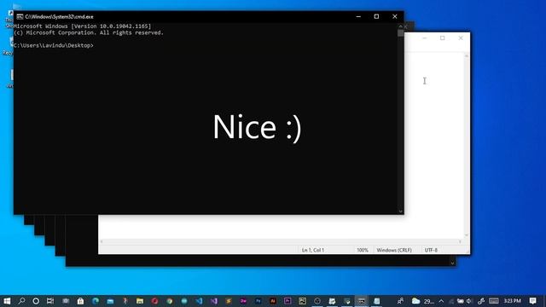546x307 pixels.
Task: Click Notepad's horizontal scrollbar left arrow
Action: [x=102, y=241]
